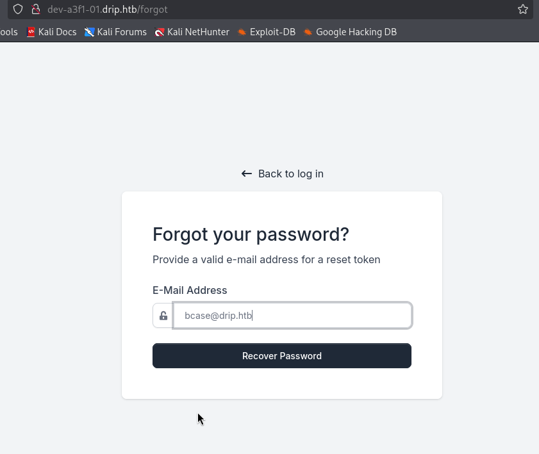Viewport: 539px width, 454px height.
Task: Bookmark this page with the star icon
Action: (523, 10)
